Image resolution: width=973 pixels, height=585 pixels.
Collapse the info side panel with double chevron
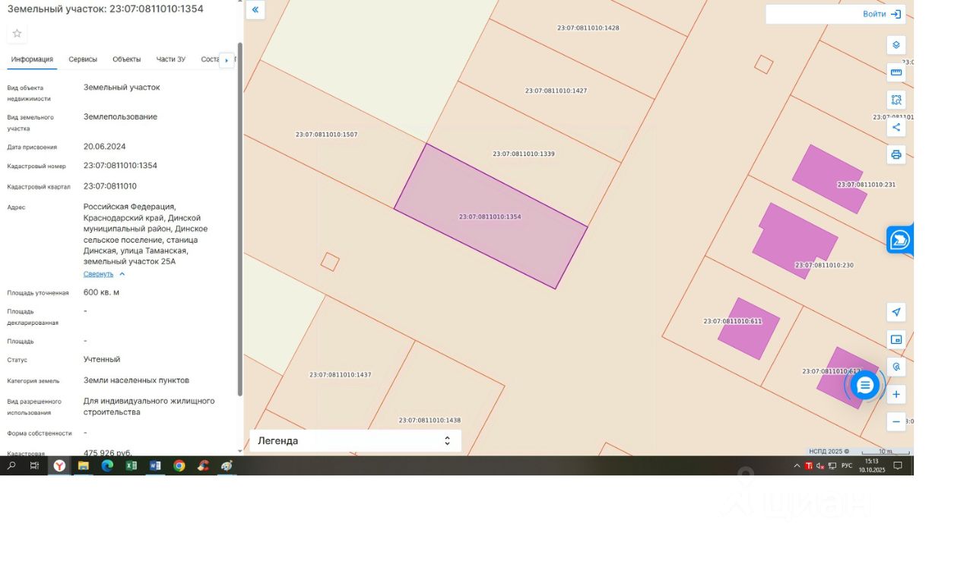click(255, 10)
